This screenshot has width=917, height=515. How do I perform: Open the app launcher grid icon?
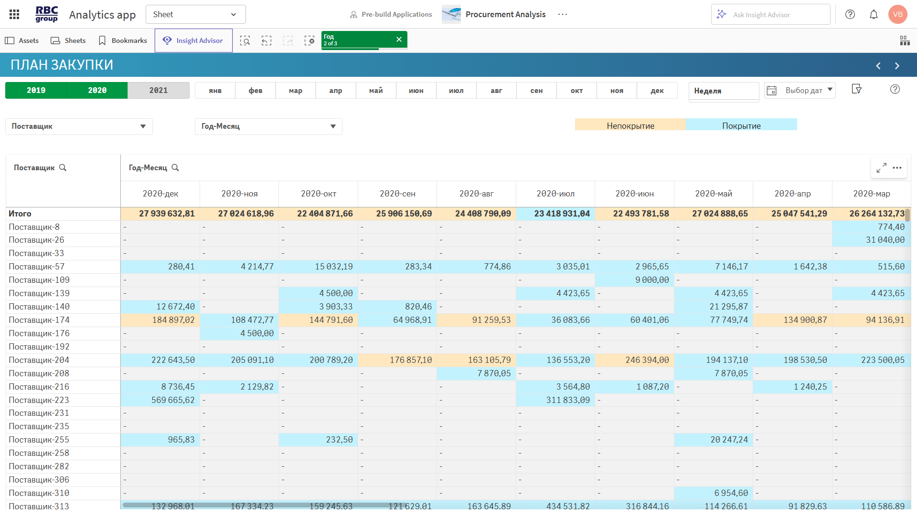[x=14, y=14]
